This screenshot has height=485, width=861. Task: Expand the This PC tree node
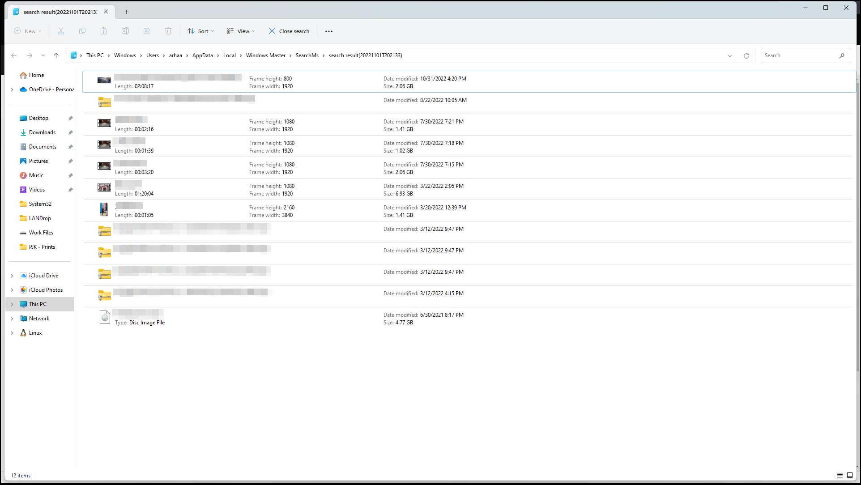(12, 304)
